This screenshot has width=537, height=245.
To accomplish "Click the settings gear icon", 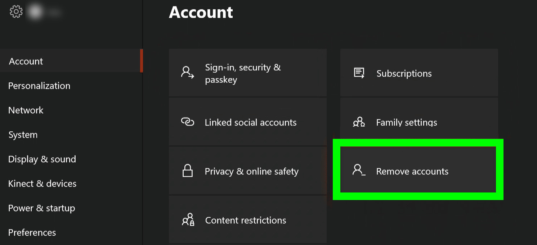I will 16,12.
